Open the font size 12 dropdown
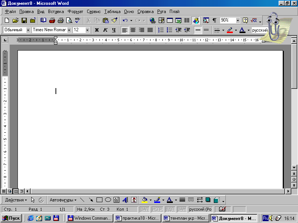This screenshot has height=223, width=298. 87,30
